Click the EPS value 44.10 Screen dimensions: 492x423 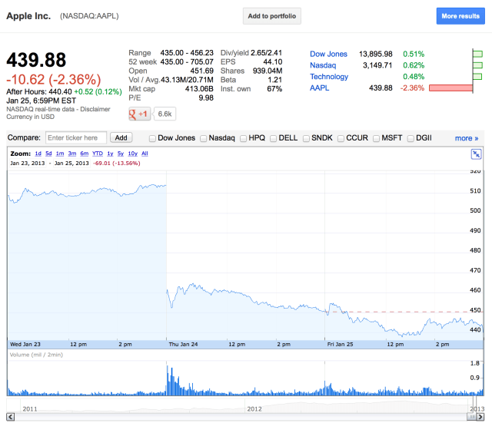[x=273, y=61]
